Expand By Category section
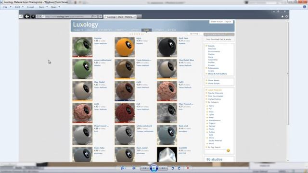 click(x=213, y=102)
